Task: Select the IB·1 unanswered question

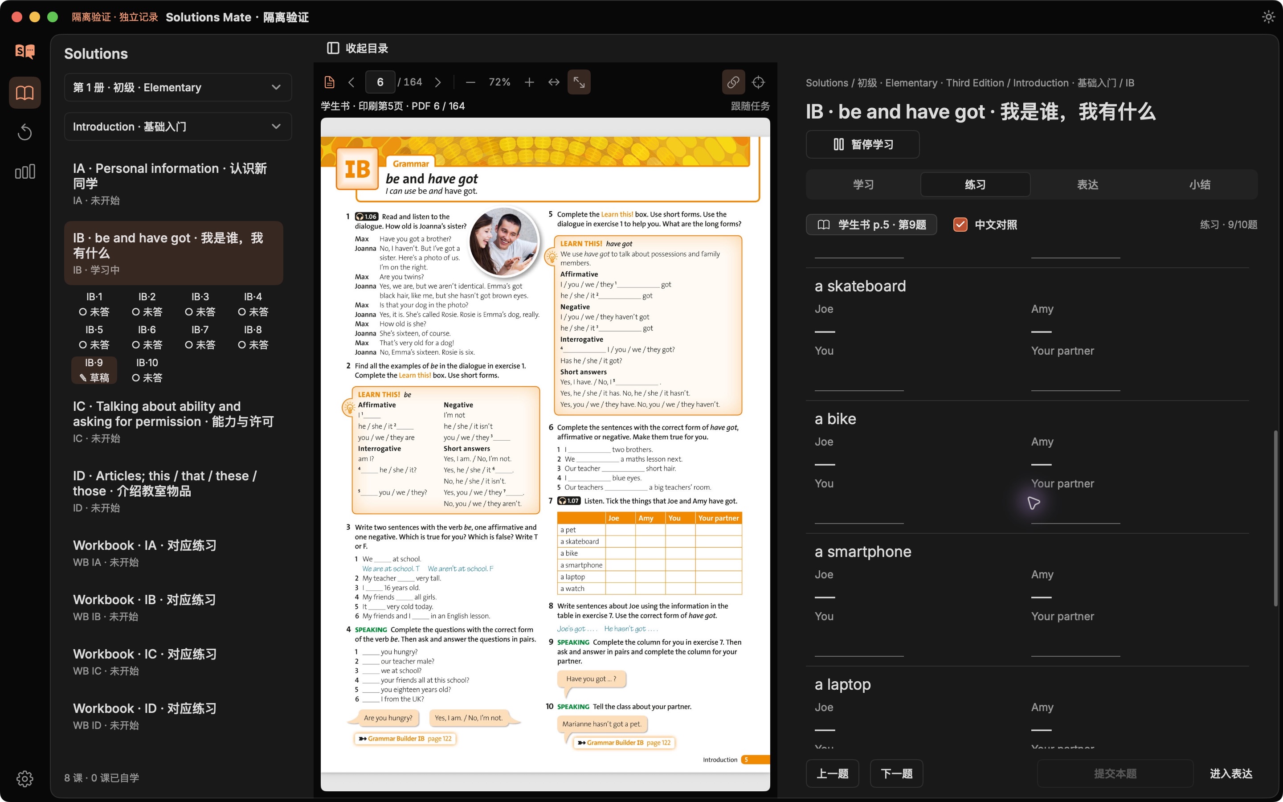Action: 94,304
